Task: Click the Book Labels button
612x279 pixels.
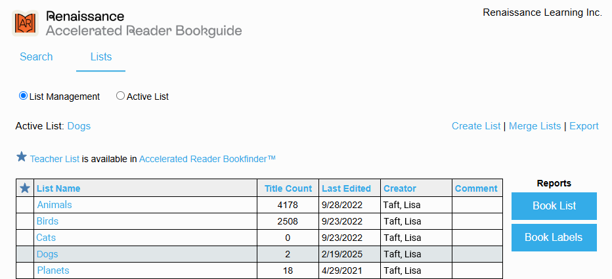Action: pos(554,238)
